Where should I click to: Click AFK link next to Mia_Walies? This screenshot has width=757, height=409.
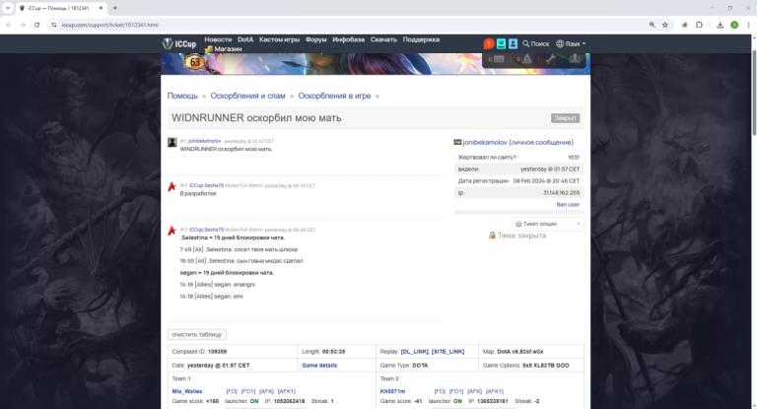[266, 391]
